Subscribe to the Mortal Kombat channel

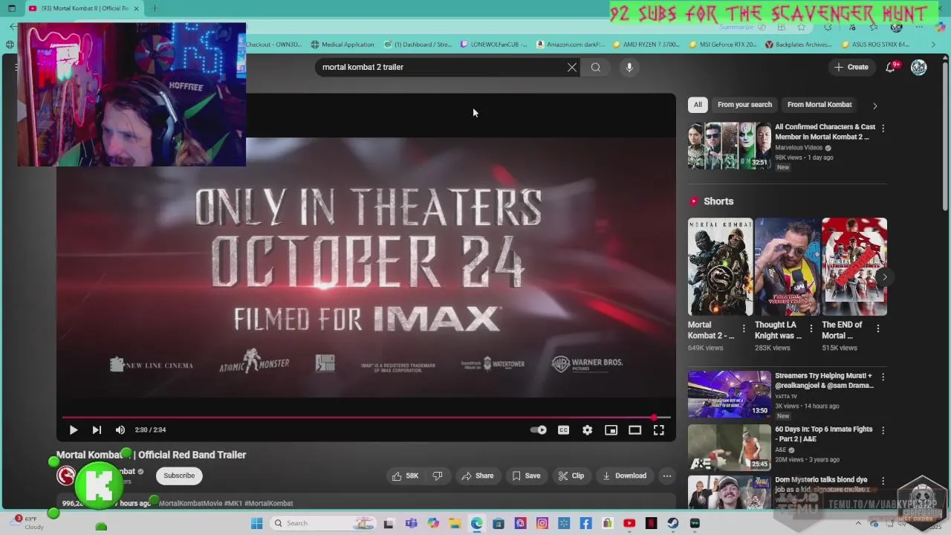[x=179, y=476]
